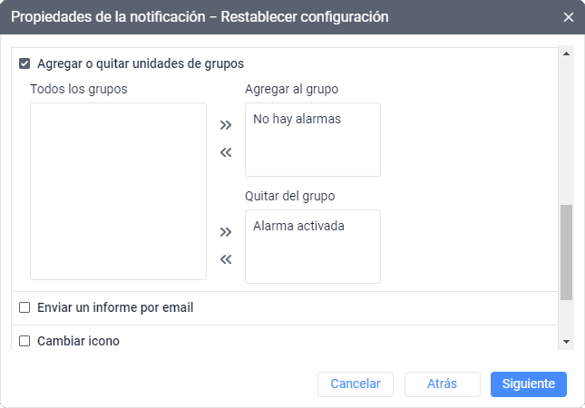Click inside the Todos los grupos list
585x408 pixels.
tap(118, 190)
